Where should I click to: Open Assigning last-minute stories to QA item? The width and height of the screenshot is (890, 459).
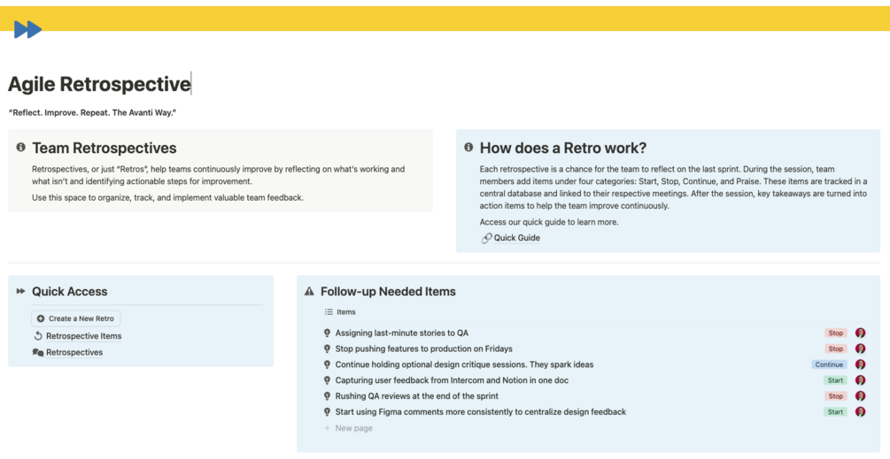click(401, 333)
